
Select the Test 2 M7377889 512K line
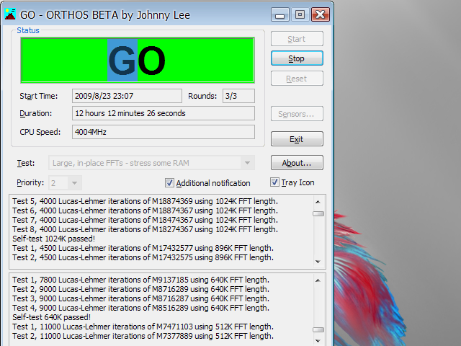coord(143,336)
